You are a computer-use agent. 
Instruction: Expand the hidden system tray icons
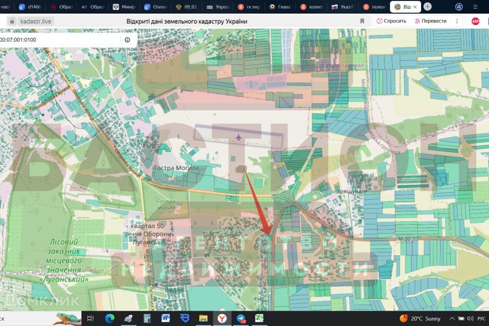[x=452, y=318]
